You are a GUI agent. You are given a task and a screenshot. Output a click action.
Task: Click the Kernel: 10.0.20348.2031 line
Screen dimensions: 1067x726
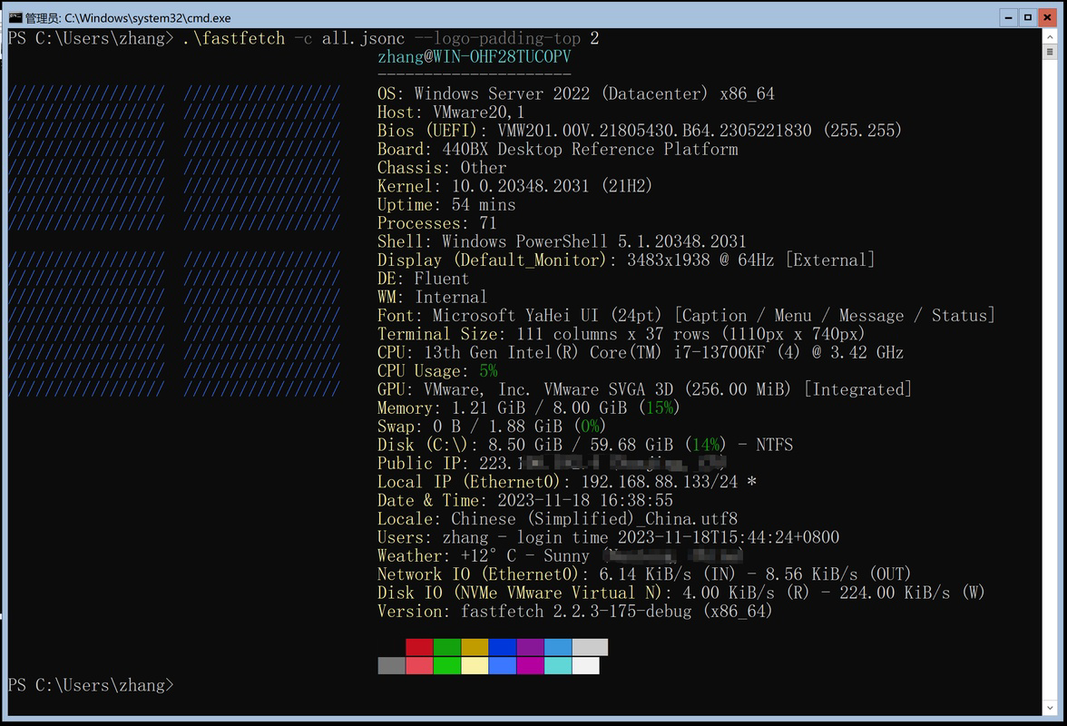pyautogui.click(x=514, y=186)
